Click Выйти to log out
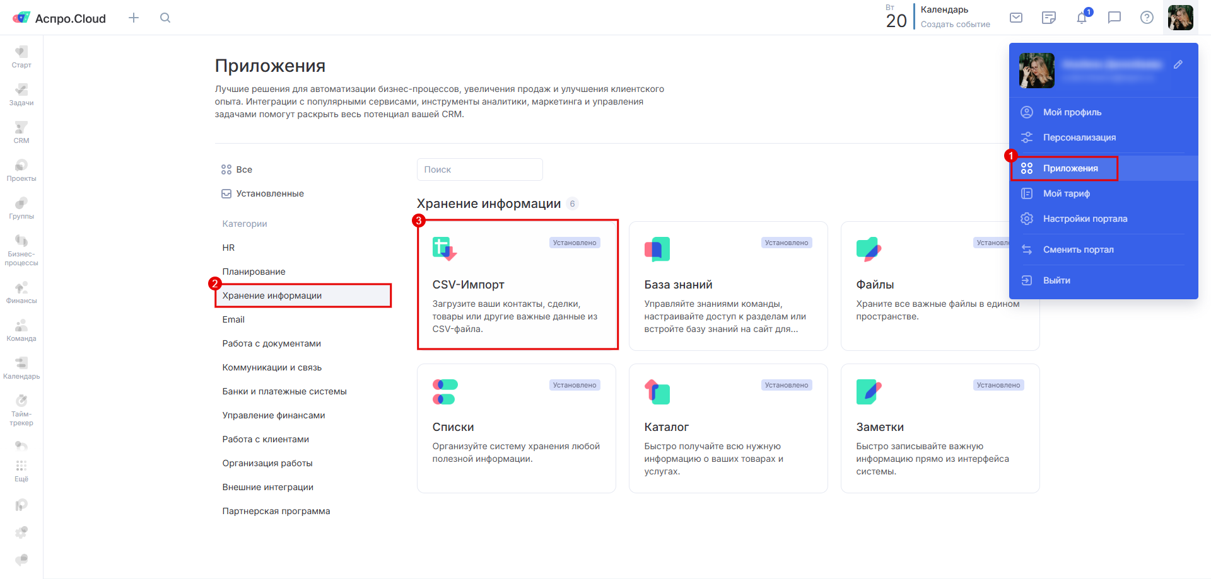The width and height of the screenshot is (1211, 579). pyautogui.click(x=1056, y=280)
